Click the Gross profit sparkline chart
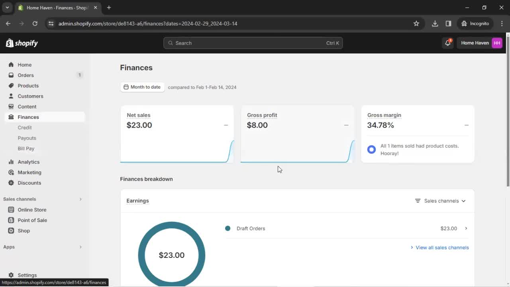This screenshot has width=510, height=287. pos(297,151)
